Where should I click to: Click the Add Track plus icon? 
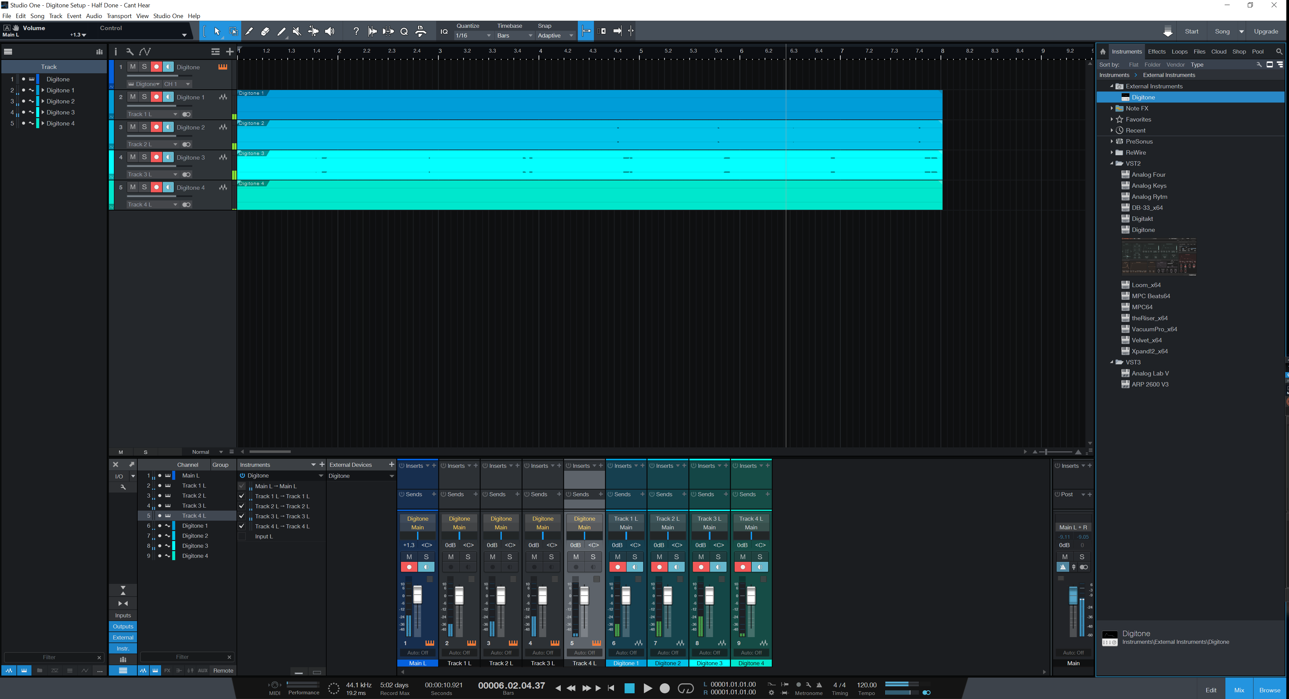[230, 52]
